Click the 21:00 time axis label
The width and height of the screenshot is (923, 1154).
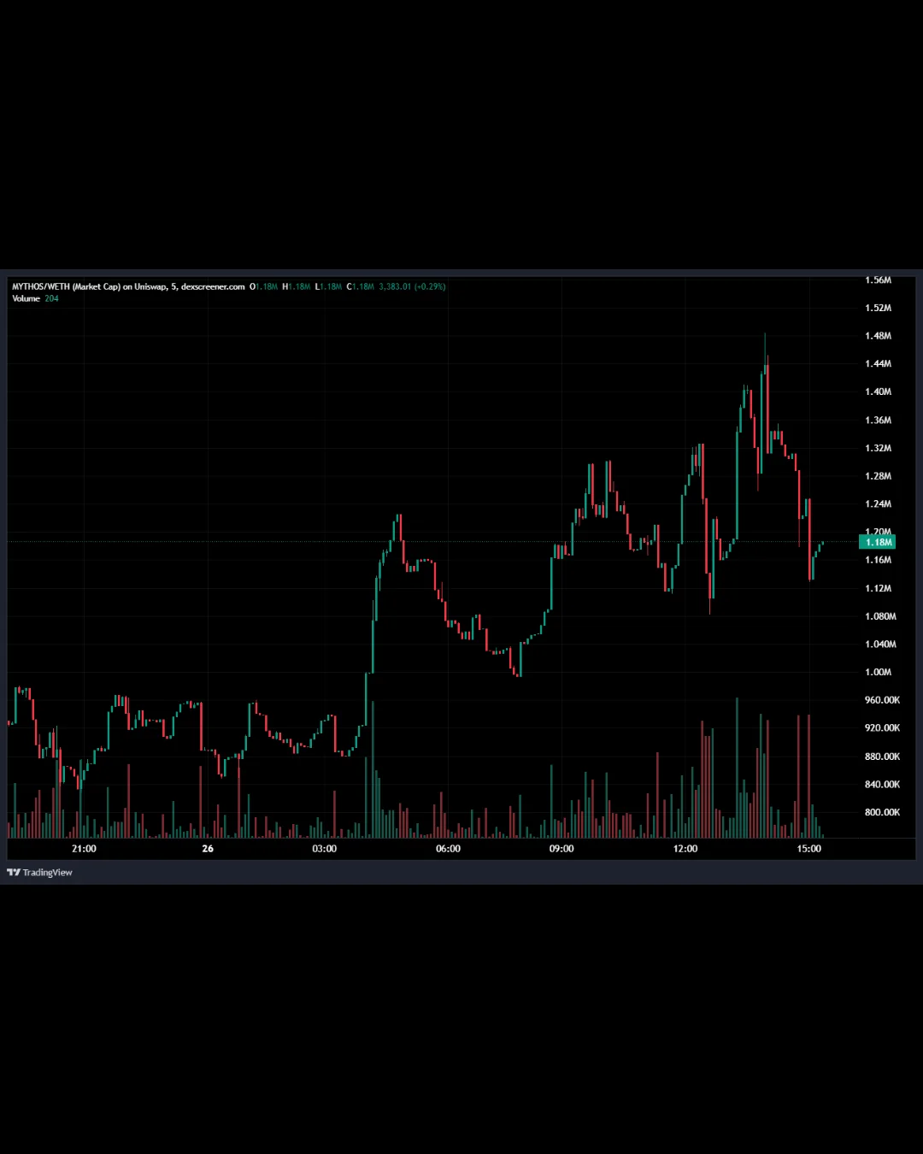pos(84,849)
